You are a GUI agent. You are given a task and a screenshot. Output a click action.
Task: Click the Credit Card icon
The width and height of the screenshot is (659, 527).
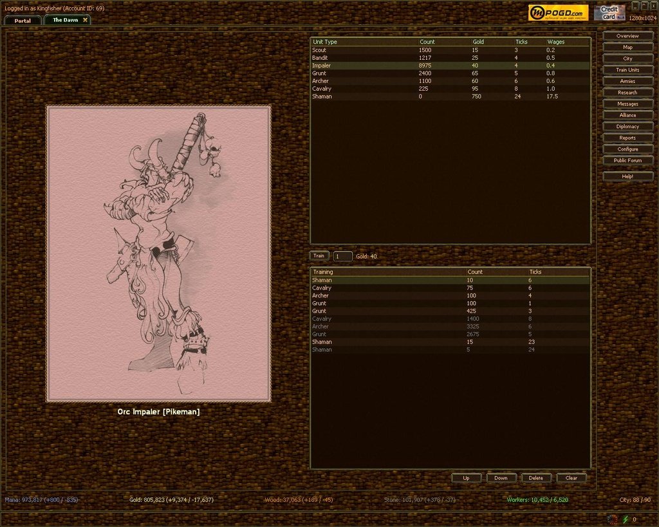click(609, 13)
